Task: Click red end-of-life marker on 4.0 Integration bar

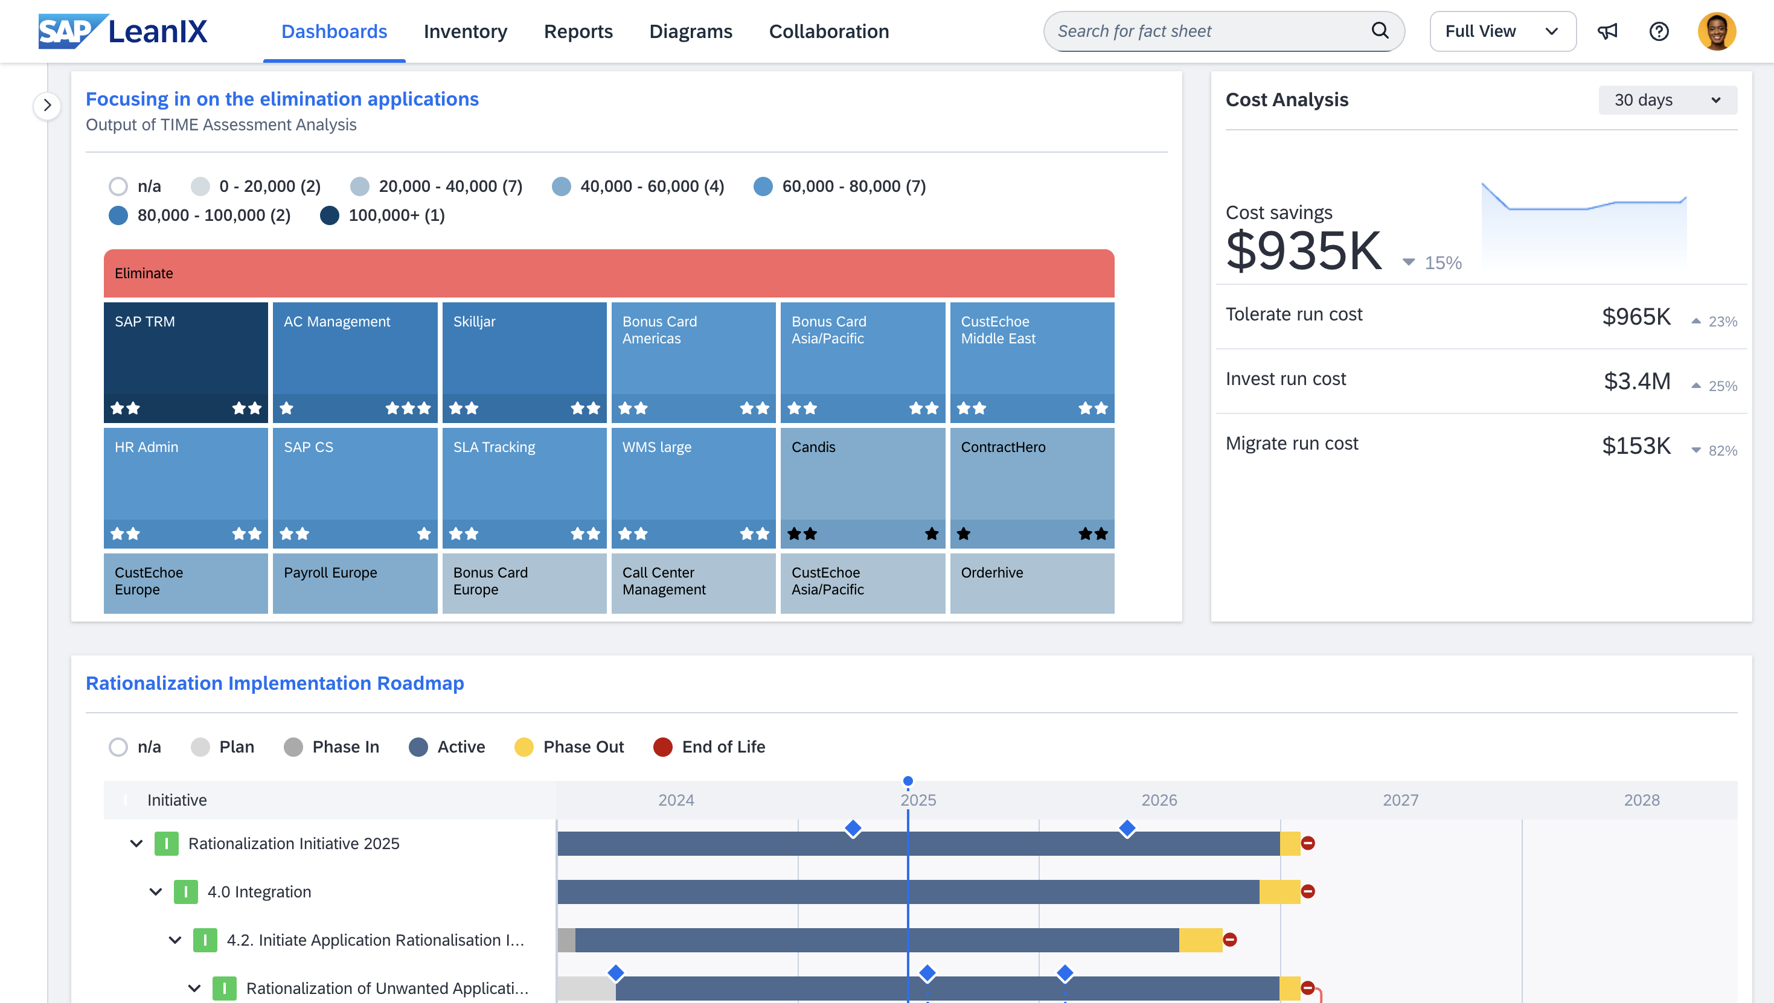Action: pyautogui.click(x=1307, y=891)
